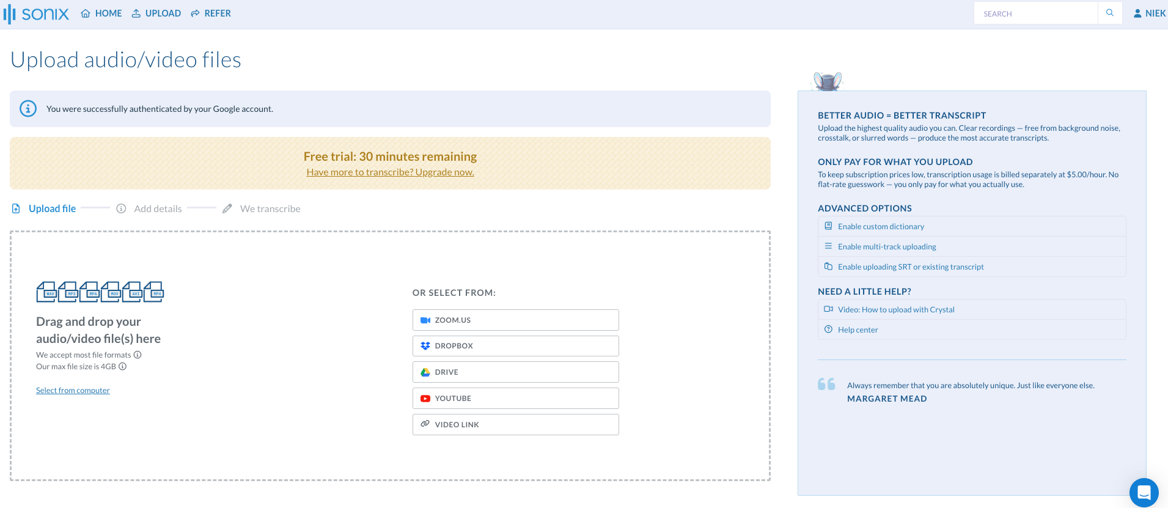This screenshot has width=1168, height=508.
Task: Open the REFER navigation item
Action: coord(211,13)
